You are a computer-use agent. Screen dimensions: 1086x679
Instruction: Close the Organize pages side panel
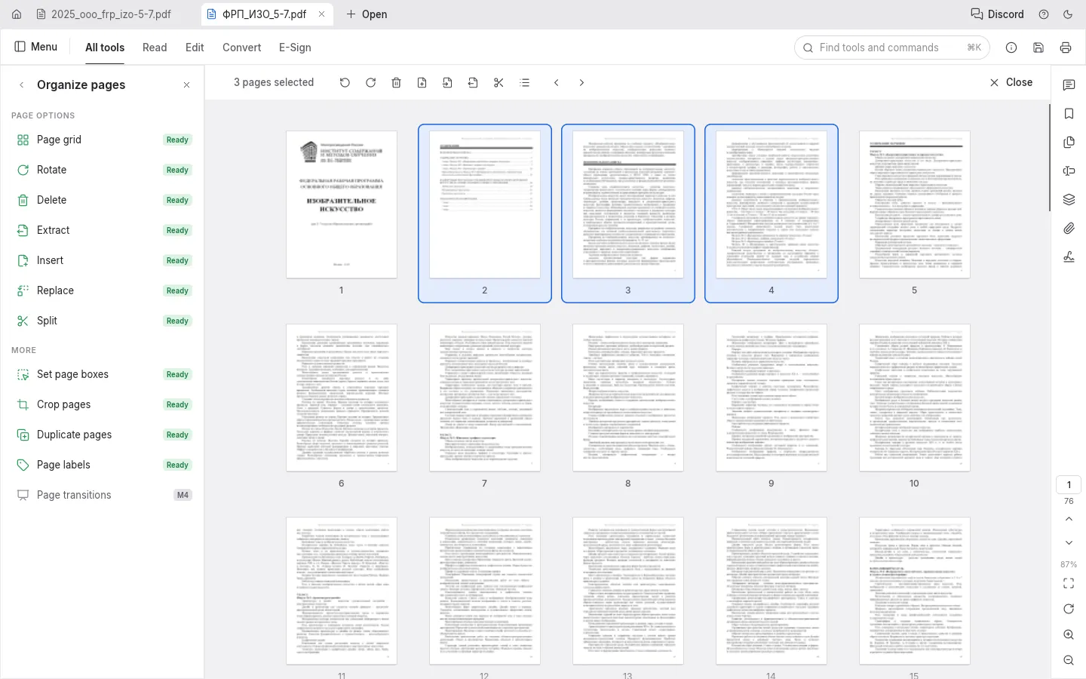pyautogui.click(x=187, y=85)
